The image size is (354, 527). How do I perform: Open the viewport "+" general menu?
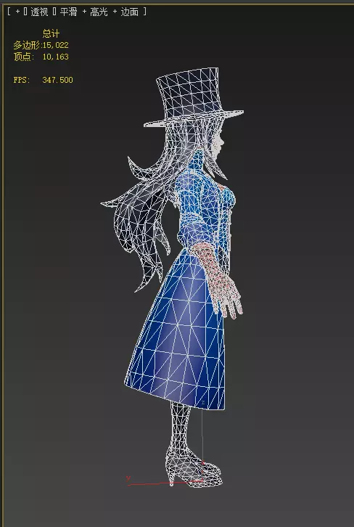click(x=17, y=12)
